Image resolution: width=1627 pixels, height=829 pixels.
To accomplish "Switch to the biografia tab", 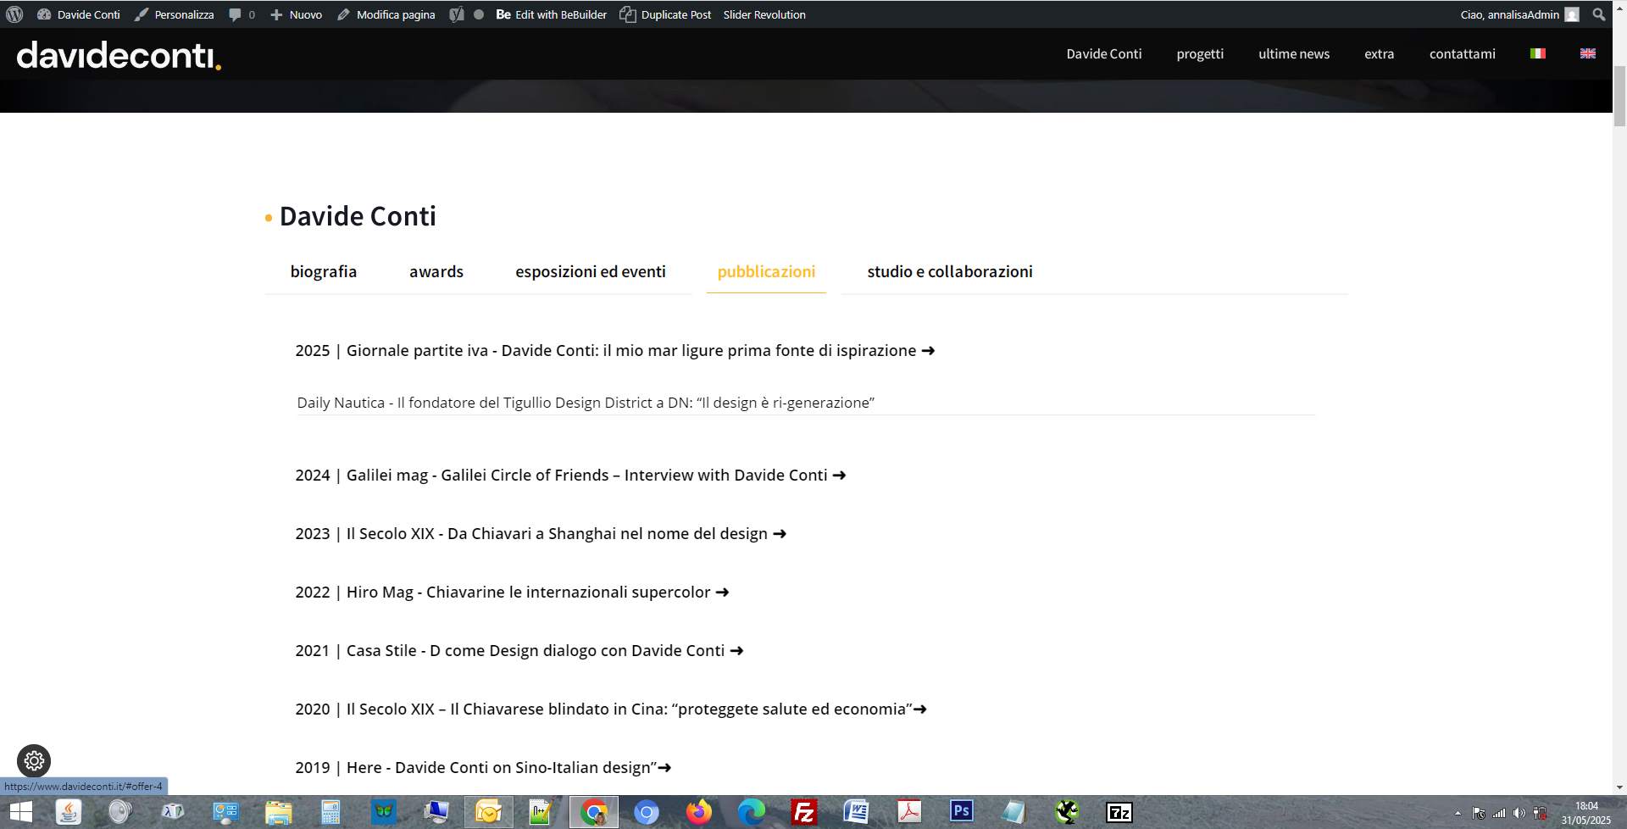I will pos(323,272).
